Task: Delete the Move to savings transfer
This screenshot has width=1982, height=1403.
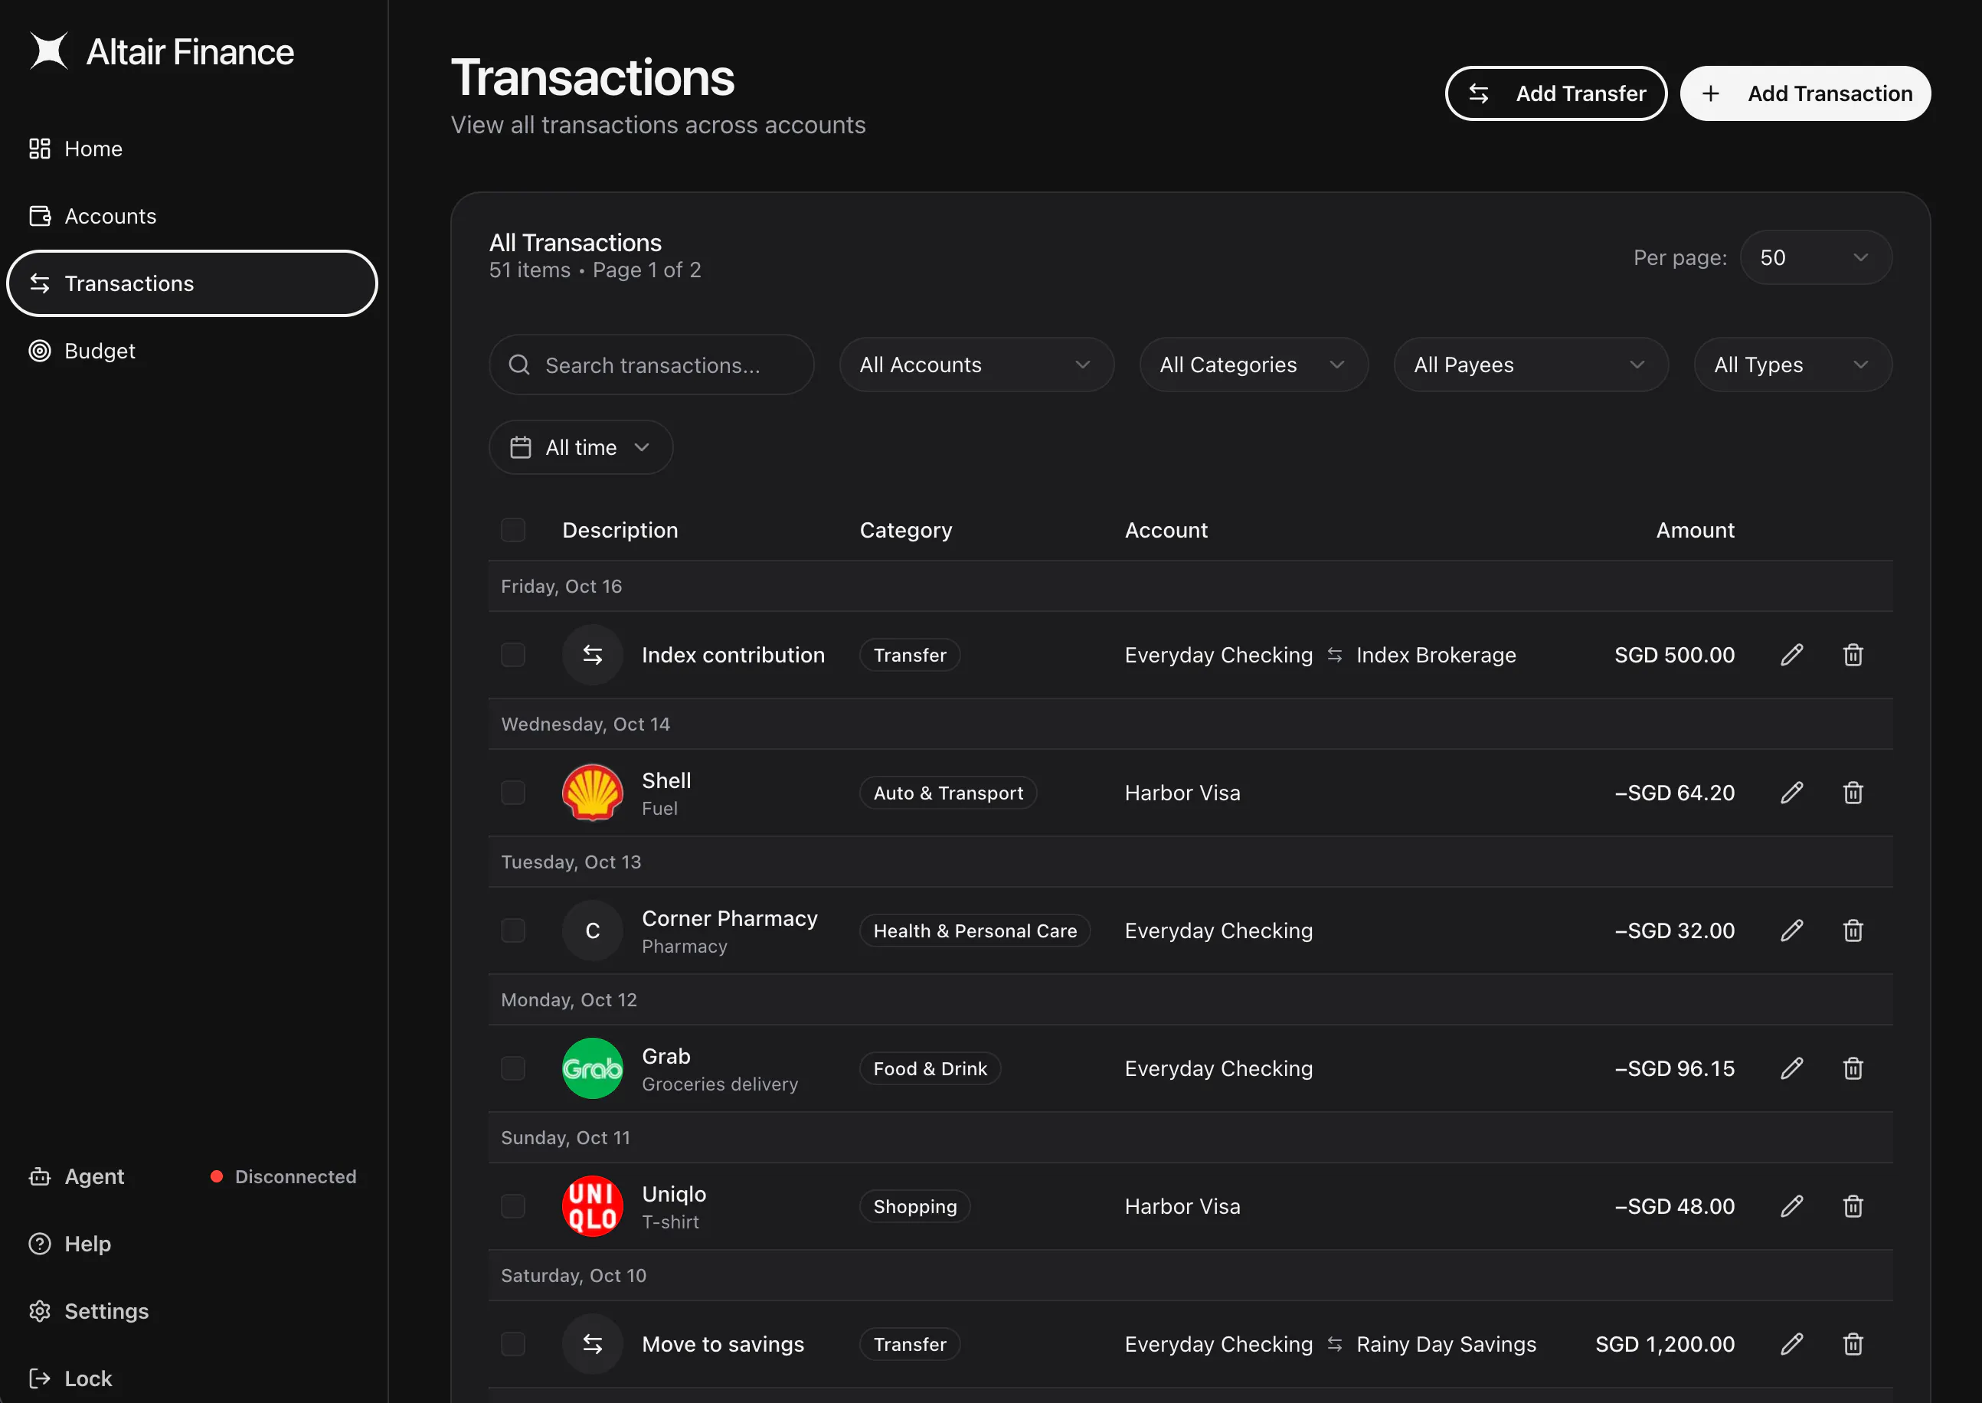Action: tap(1853, 1344)
